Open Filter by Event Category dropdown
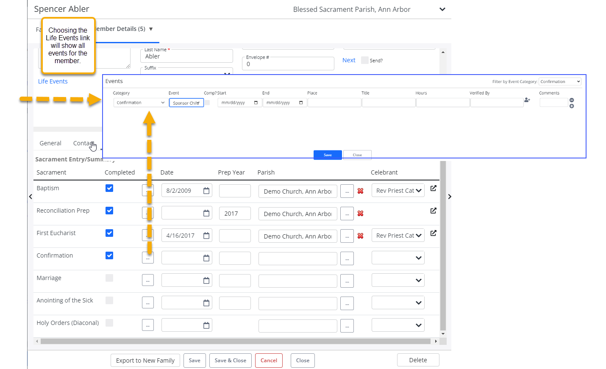Viewport: 606px width, 369px height. coord(560,82)
